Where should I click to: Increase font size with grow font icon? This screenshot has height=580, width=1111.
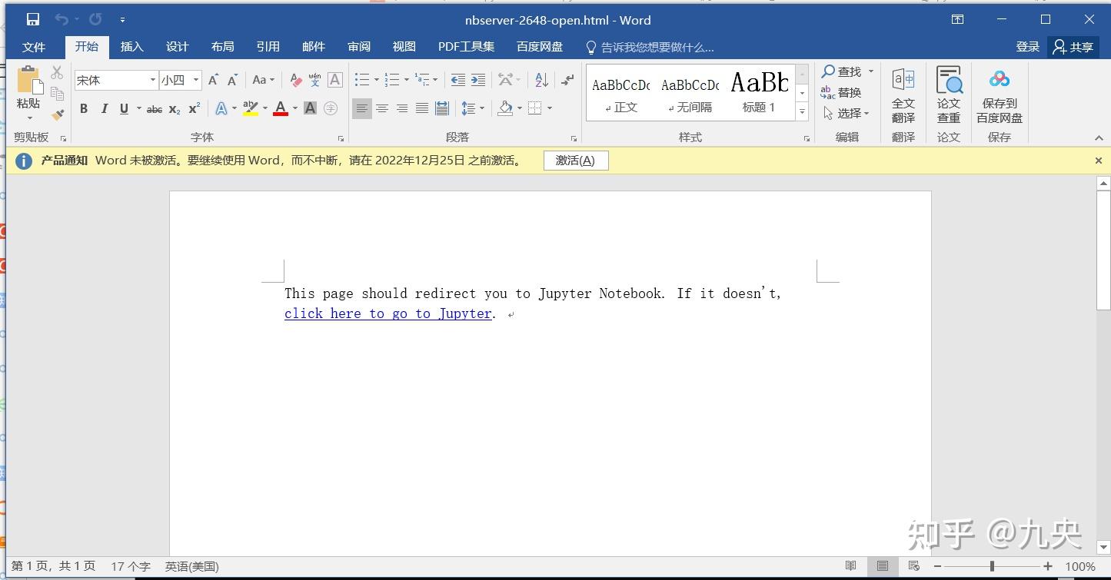point(213,80)
